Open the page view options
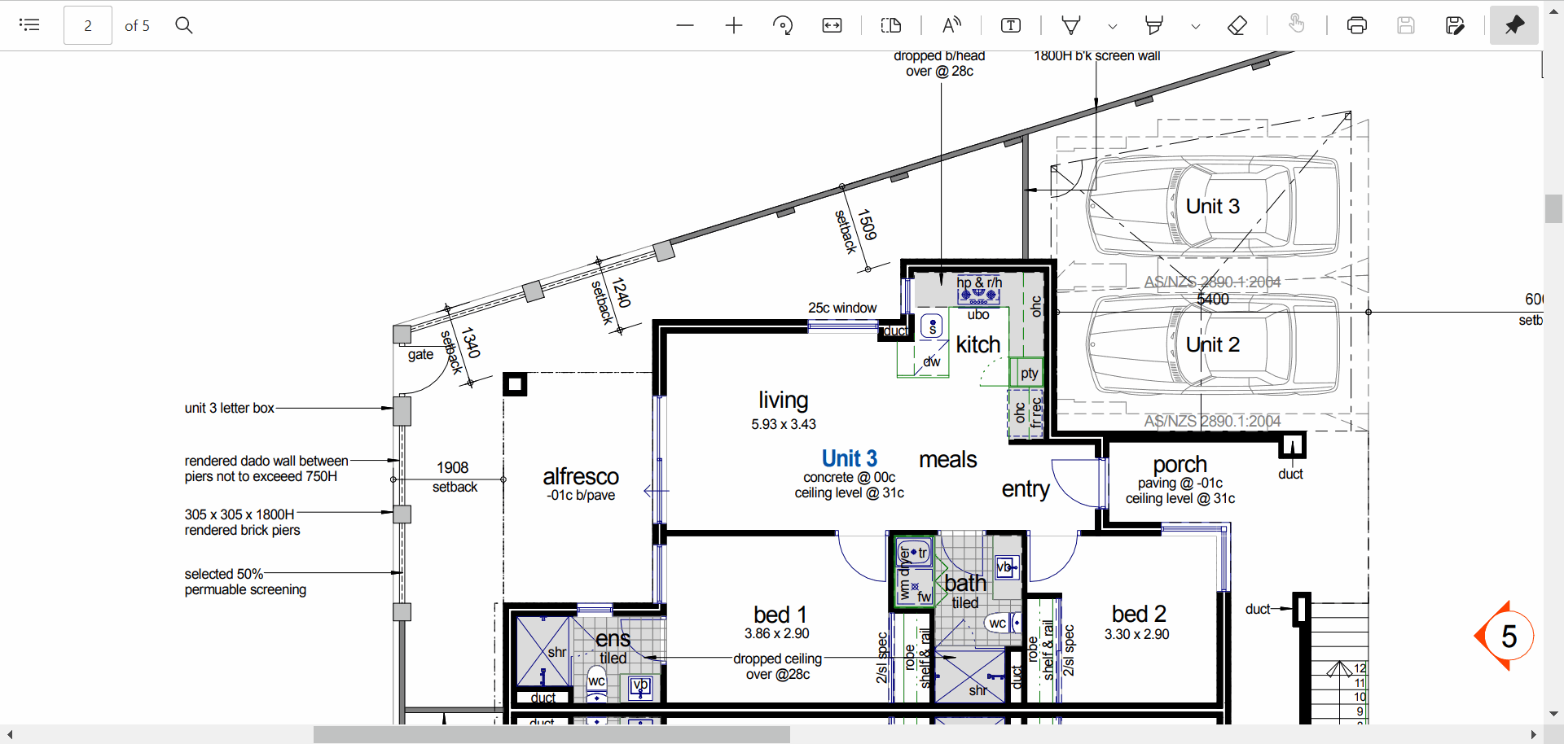Image resolution: width=1564 pixels, height=744 pixels. 891,25
